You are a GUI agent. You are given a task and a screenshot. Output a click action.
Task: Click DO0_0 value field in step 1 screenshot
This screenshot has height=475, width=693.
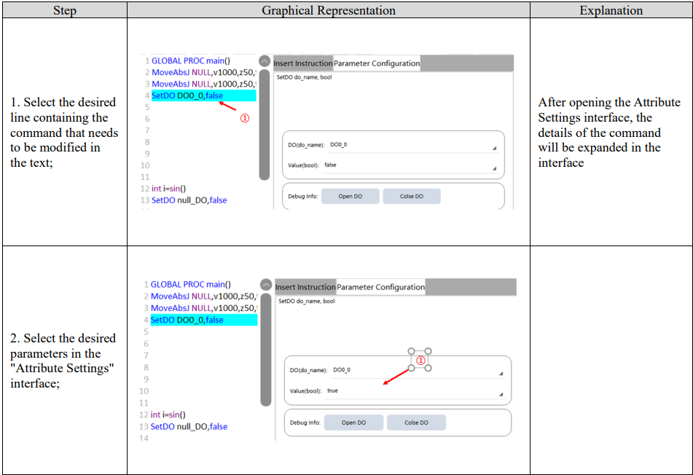[413, 145]
